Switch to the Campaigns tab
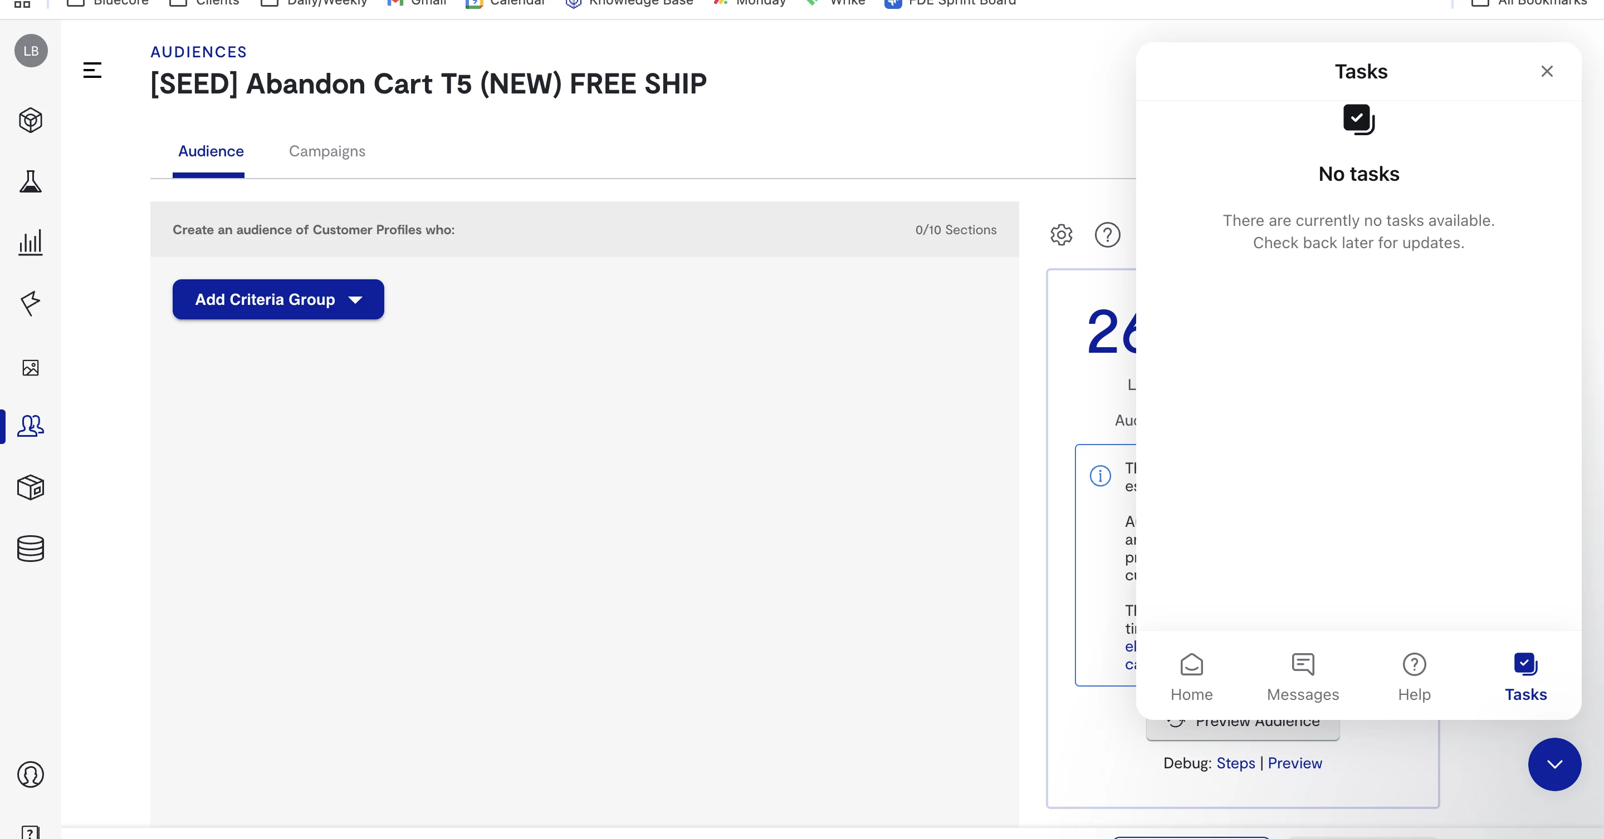1604x839 pixels. [x=327, y=151]
